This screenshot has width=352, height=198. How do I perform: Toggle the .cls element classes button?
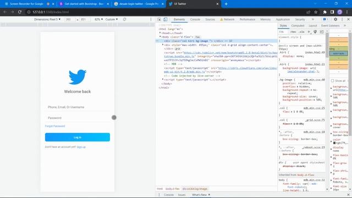point(301,32)
